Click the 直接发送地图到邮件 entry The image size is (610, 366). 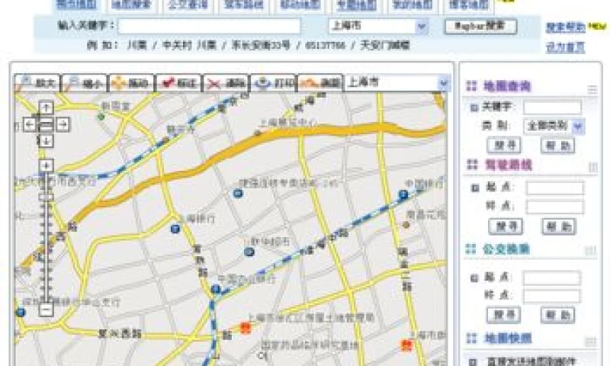pyautogui.click(x=531, y=361)
